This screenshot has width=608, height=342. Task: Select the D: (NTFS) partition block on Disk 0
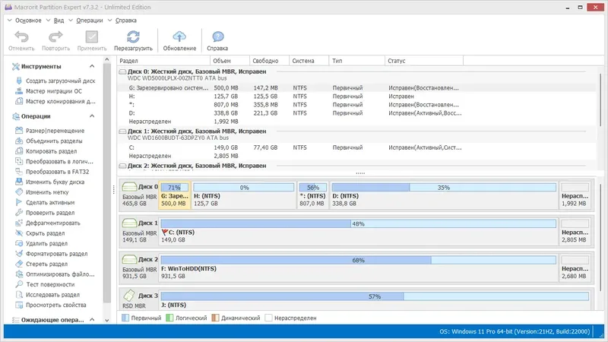point(443,195)
